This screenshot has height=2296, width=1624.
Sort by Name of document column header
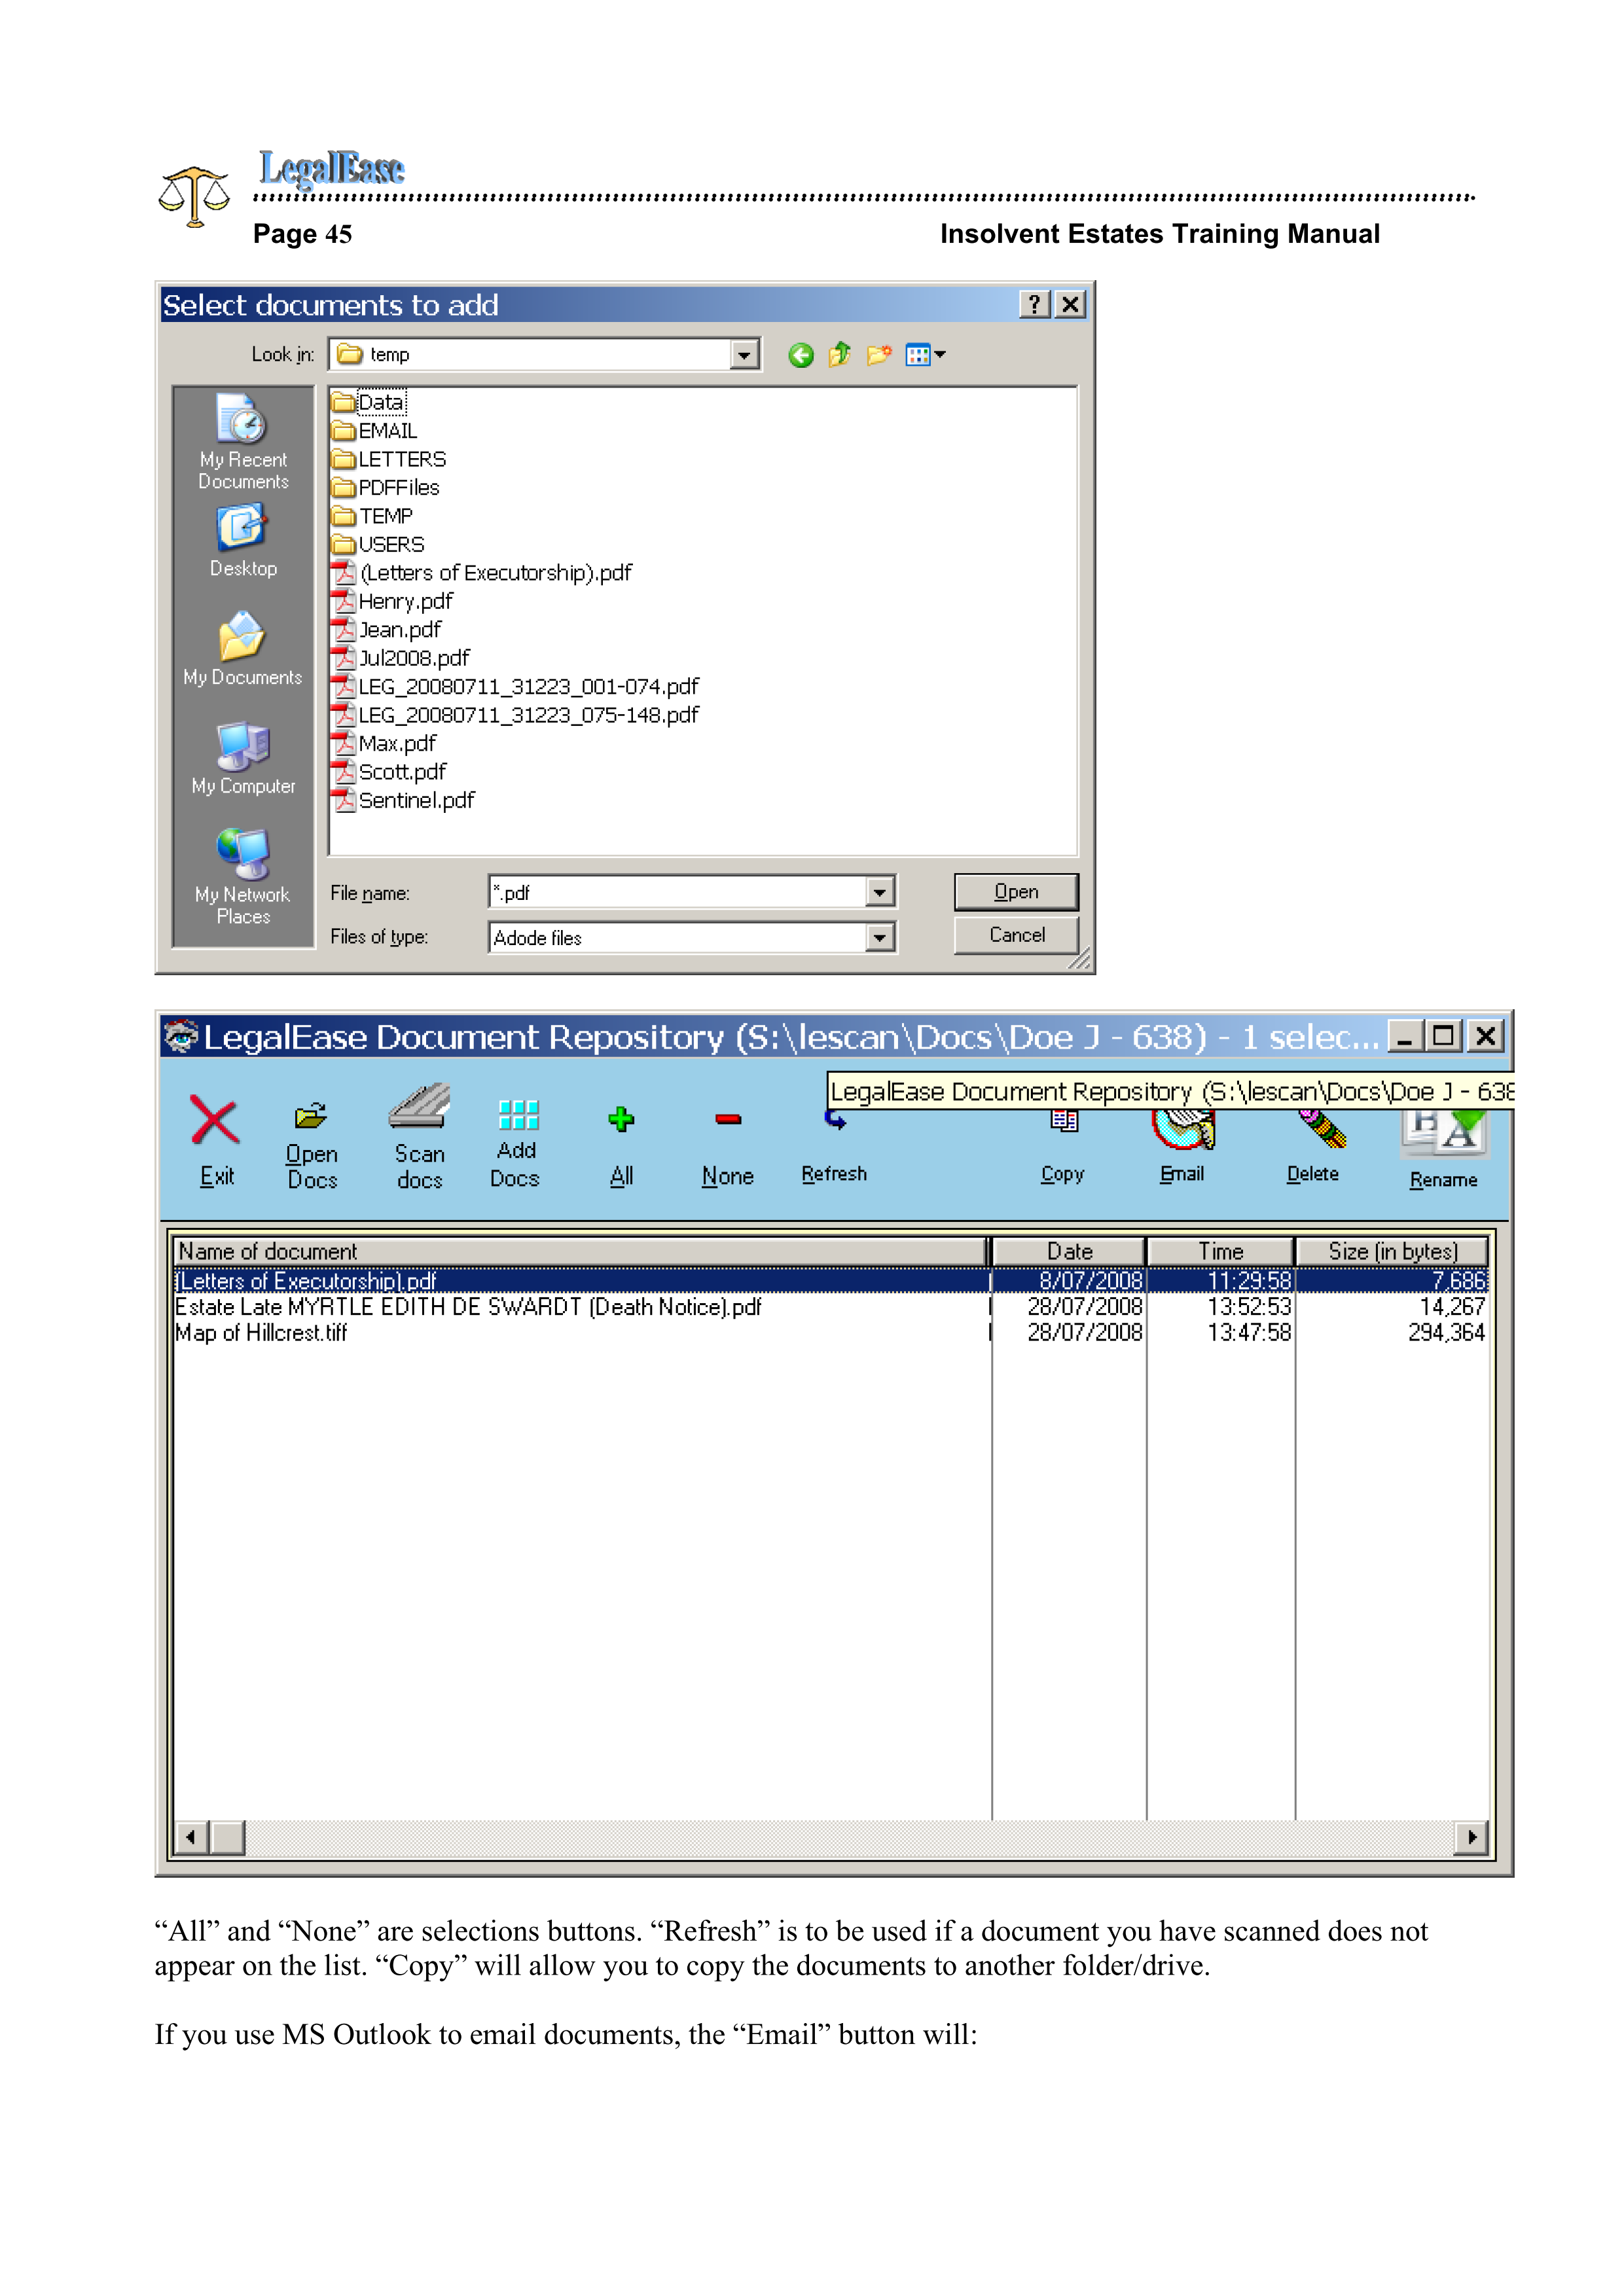tap(580, 1251)
